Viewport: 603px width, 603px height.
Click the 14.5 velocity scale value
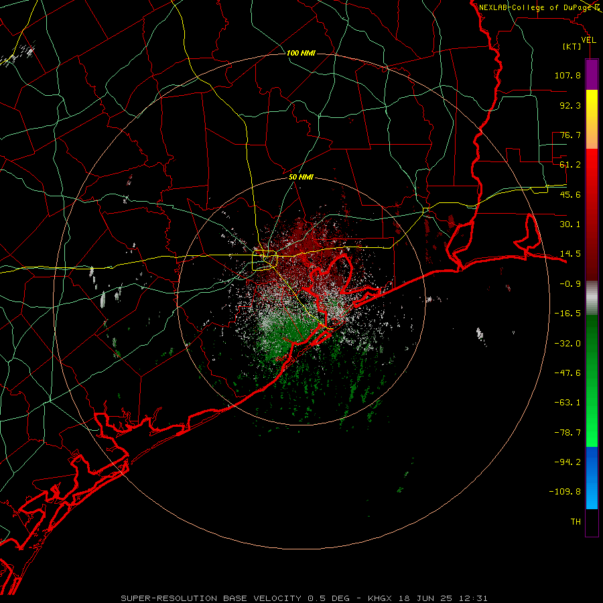click(570, 254)
